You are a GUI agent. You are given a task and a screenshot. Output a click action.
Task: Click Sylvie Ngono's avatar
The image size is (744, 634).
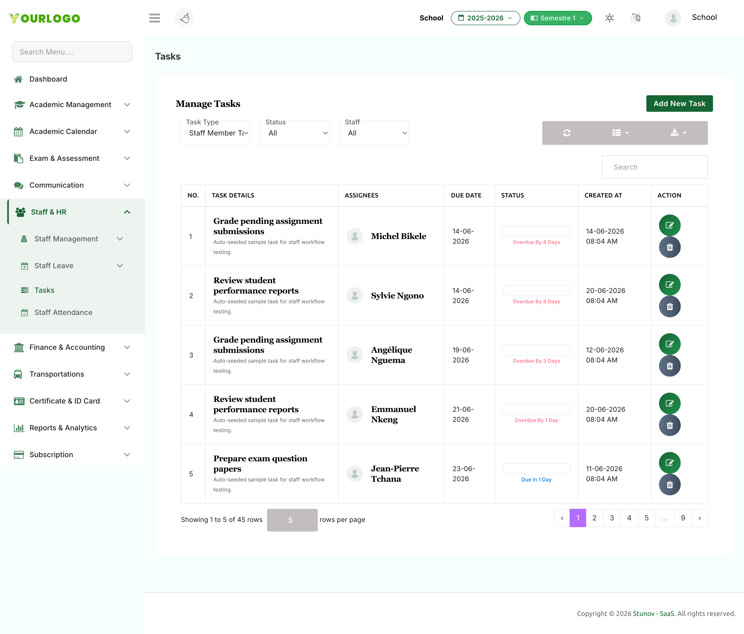point(354,296)
